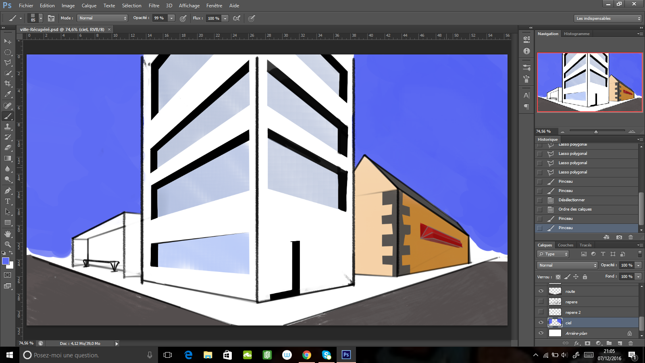Toggle visibility of Arrière-plan layer
Image resolution: width=645 pixels, height=363 pixels.
click(541, 333)
